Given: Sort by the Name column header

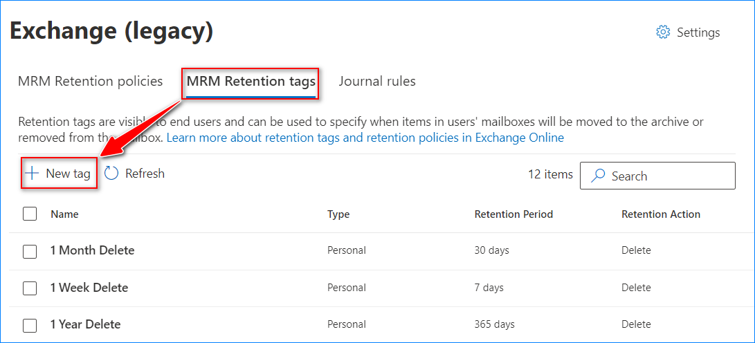Looking at the screenshot, I should [64, 214].
